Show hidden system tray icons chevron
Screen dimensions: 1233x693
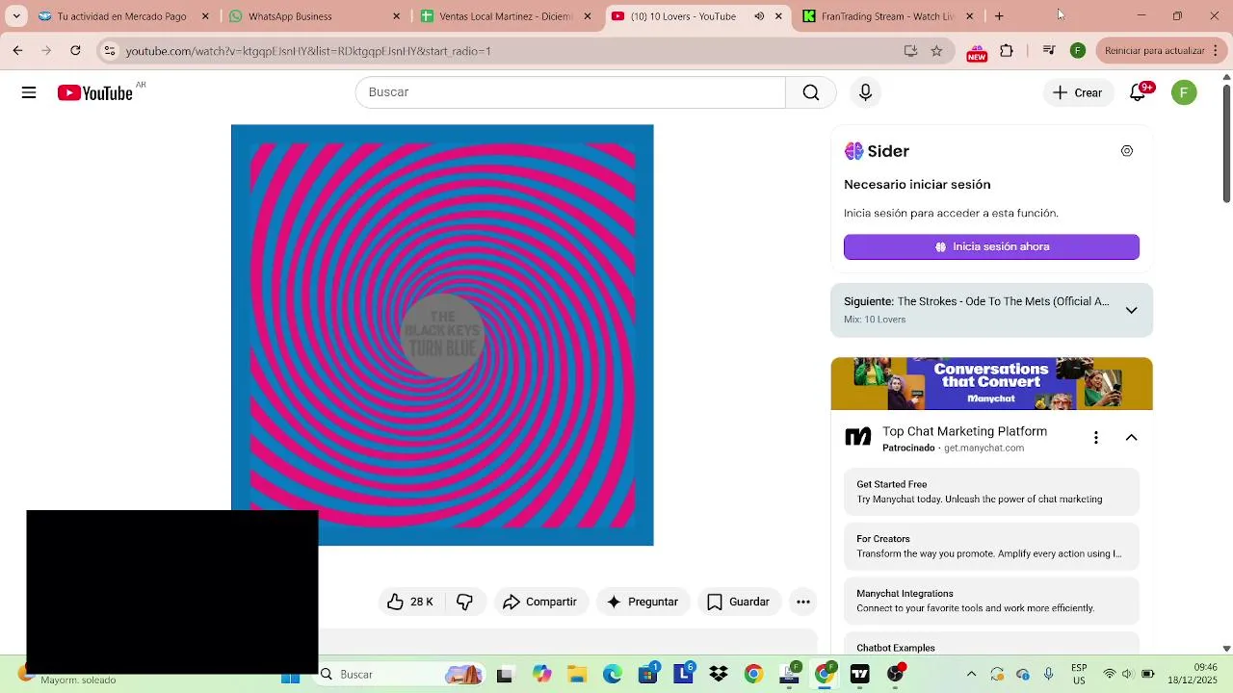(x=971, y=675)
